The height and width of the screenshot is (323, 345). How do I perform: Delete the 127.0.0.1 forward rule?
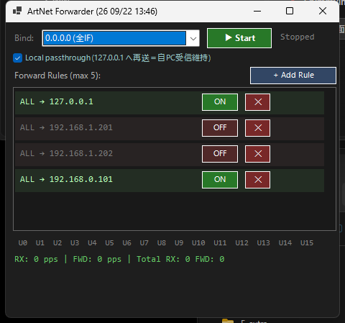click(257, 102)
